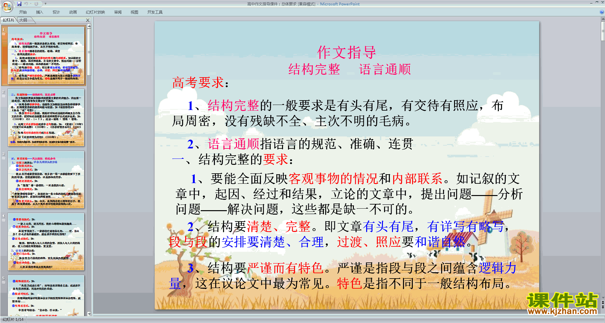Screen dimensions: 605x323
Task: Open the 审阅 ribbon tab
Action: (118, 12)
